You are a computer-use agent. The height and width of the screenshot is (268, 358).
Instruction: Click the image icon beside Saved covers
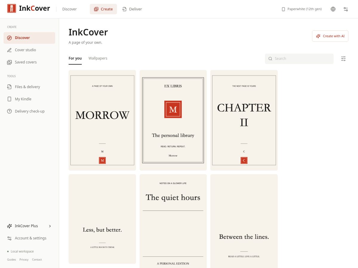click(9, 62)
